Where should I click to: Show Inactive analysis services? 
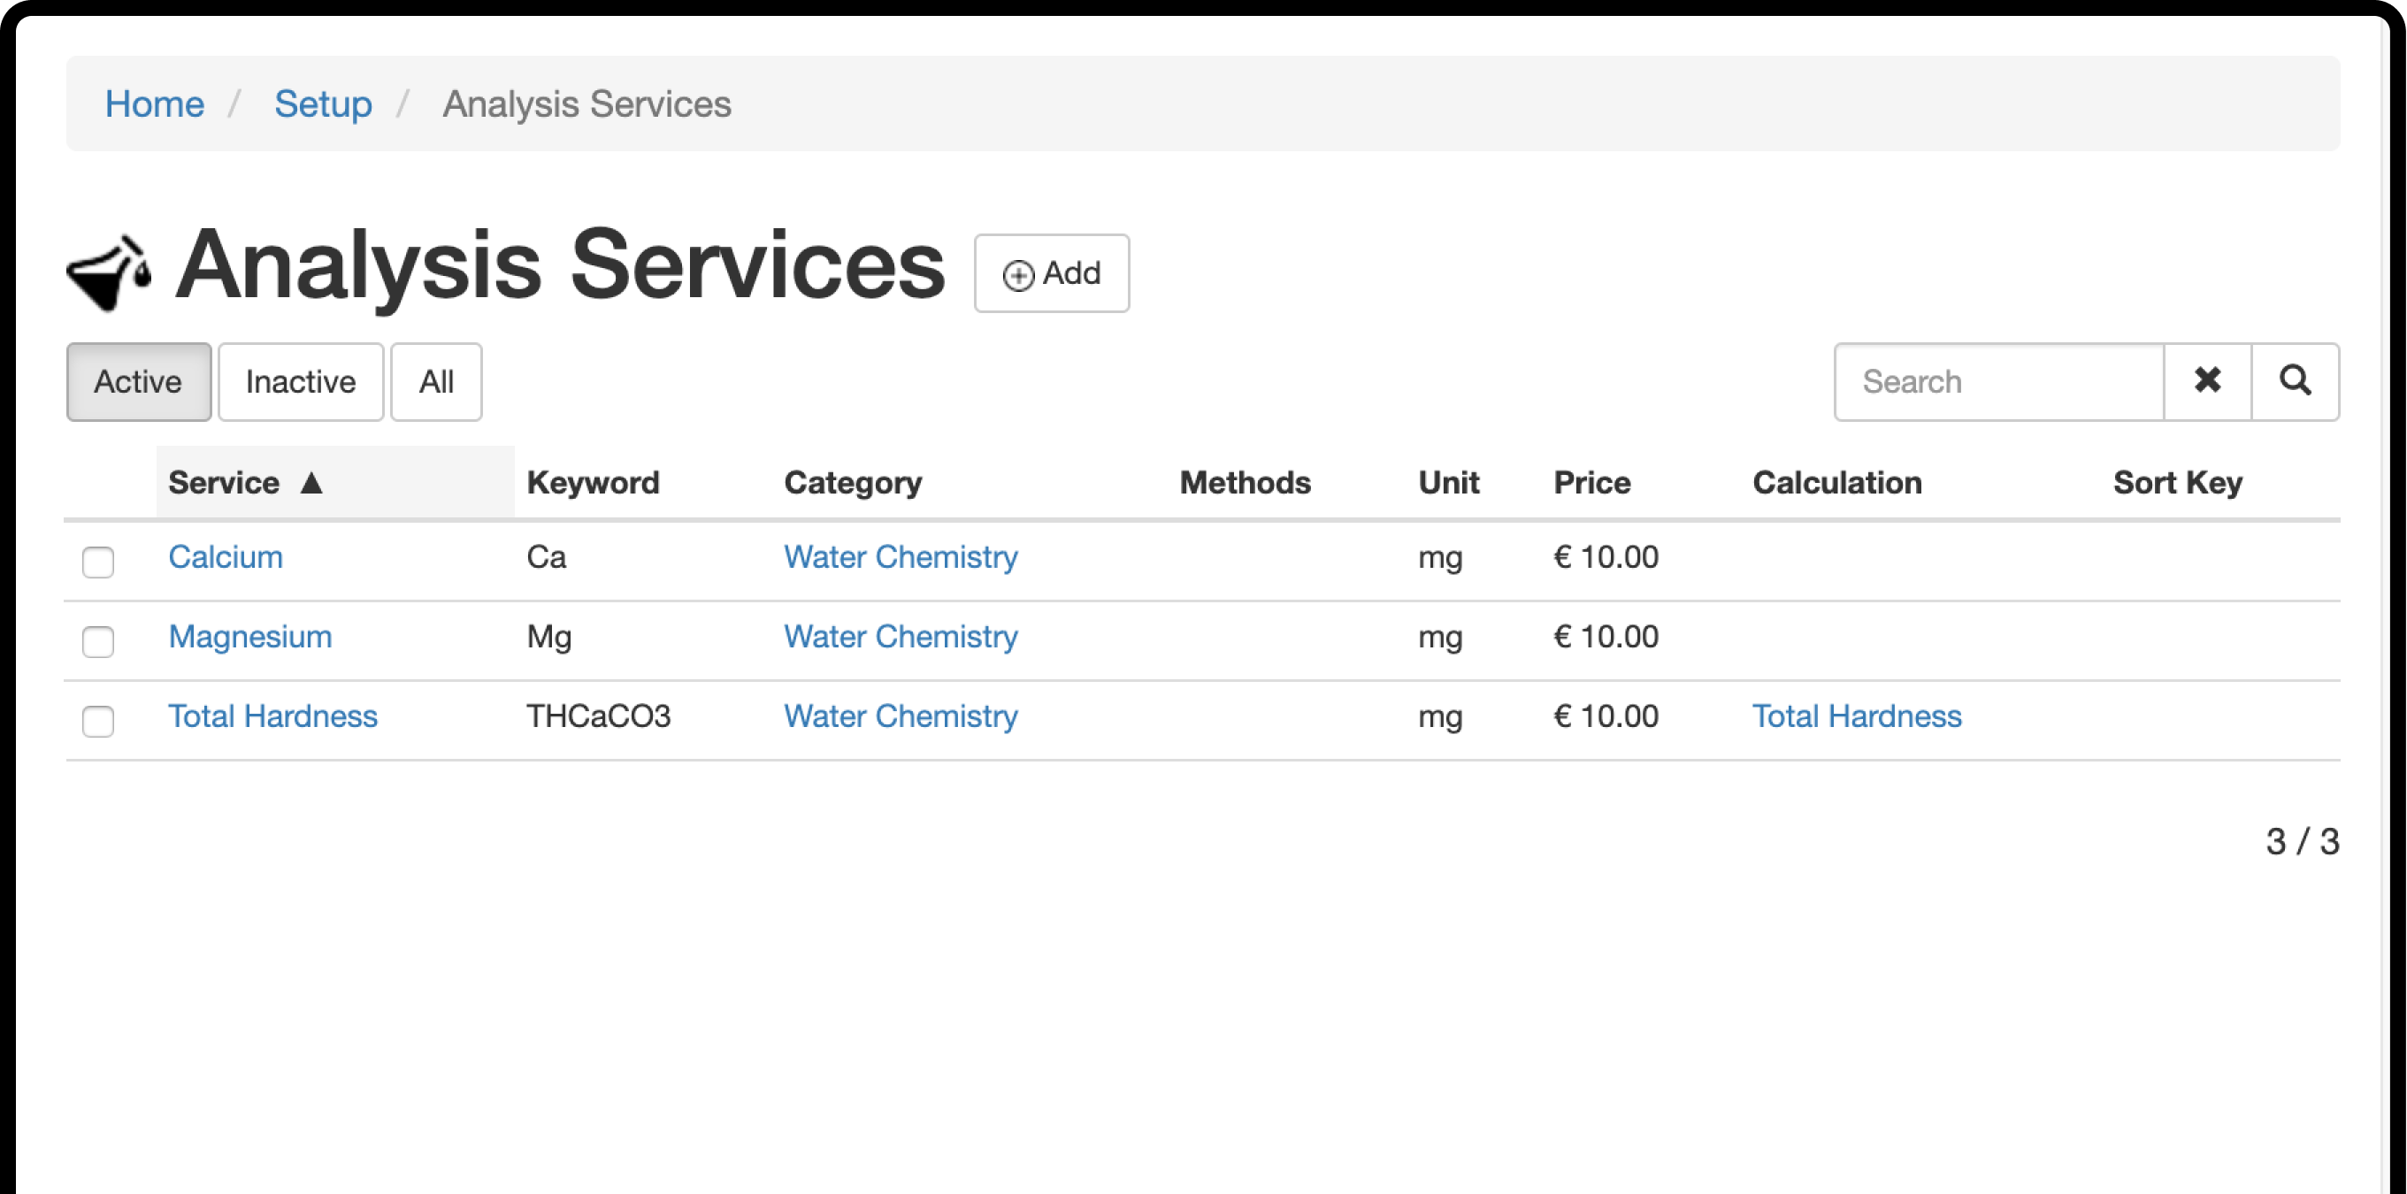pos(300,381)
